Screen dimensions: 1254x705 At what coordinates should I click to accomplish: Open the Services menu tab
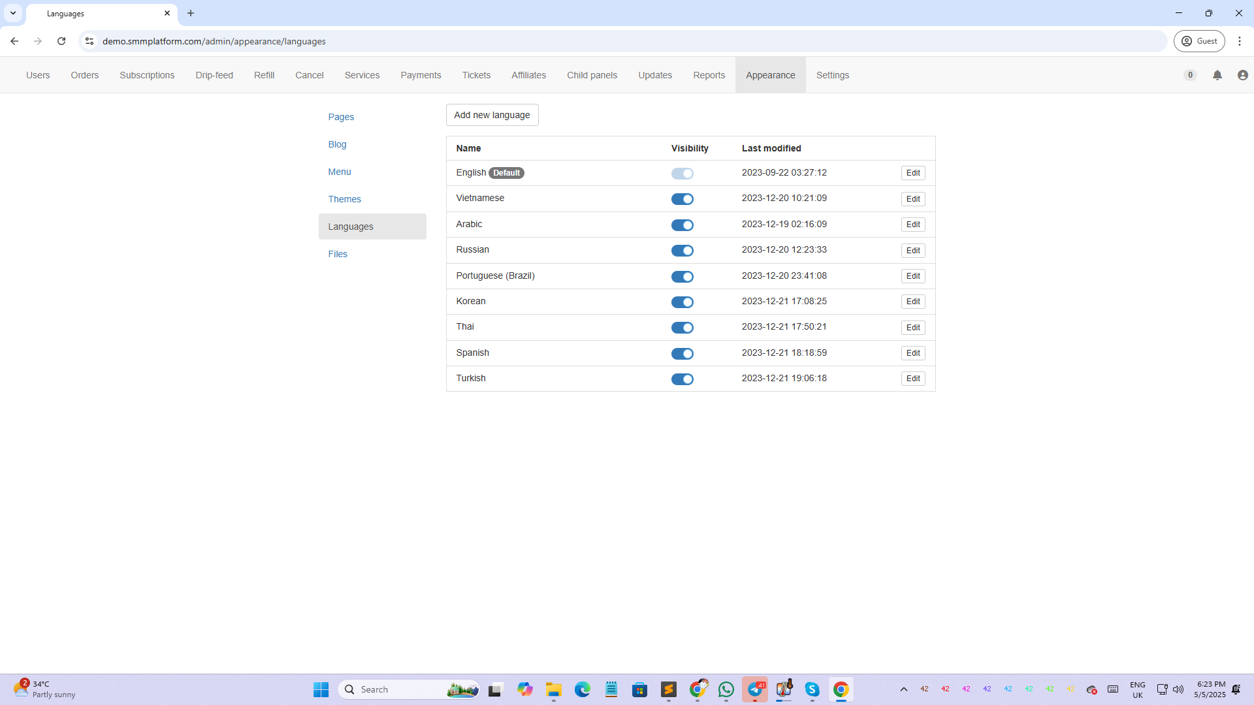tap(362, 75)
